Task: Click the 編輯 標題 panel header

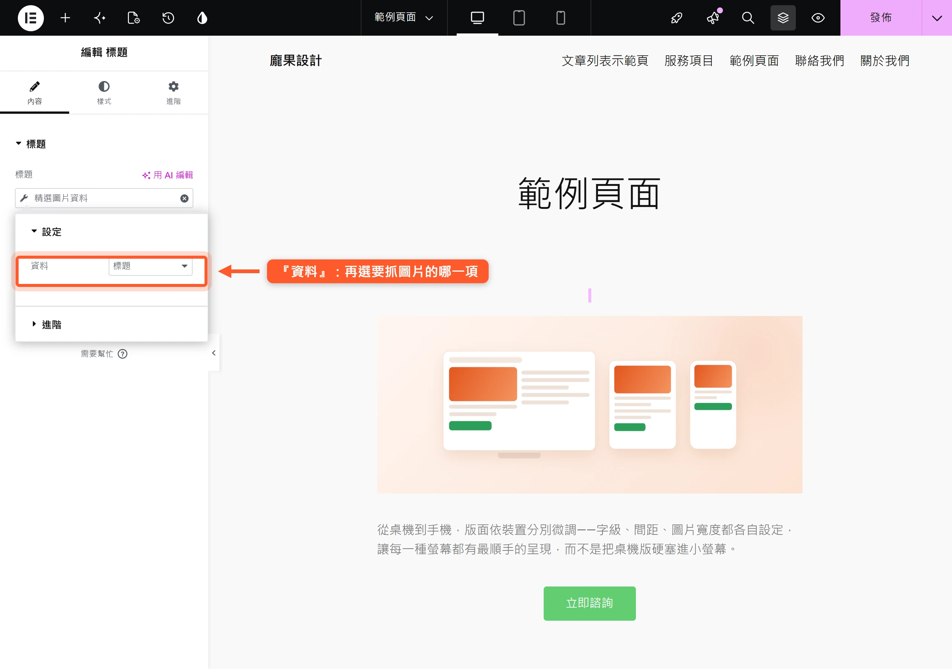Action: click(104, 52)
